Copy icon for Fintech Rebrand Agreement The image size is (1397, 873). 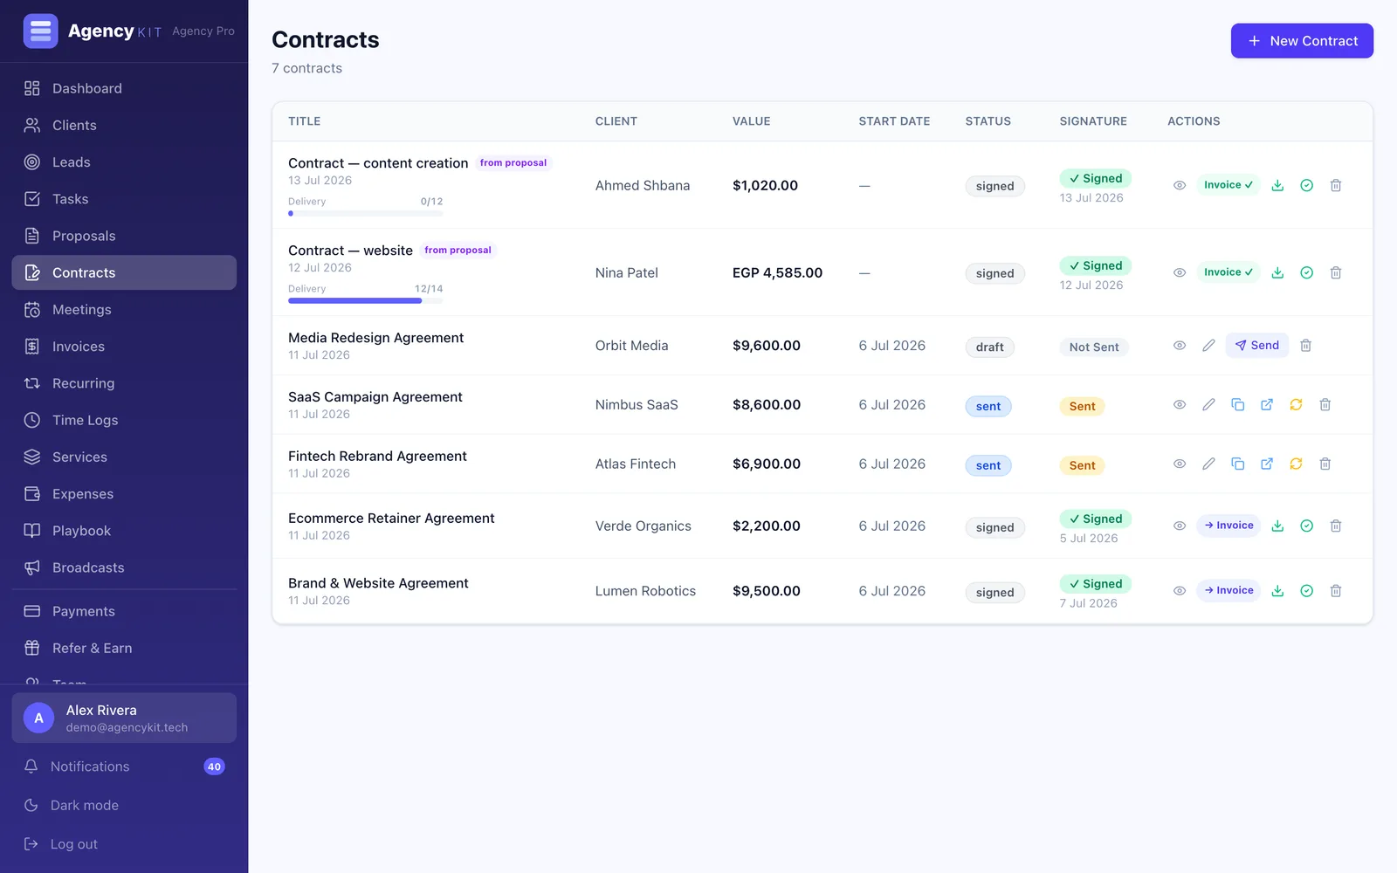(x=1237, y=464)
